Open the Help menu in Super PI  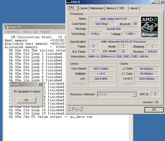coord(45,32)
